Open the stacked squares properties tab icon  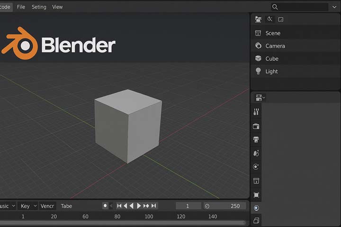click(256, 220)
